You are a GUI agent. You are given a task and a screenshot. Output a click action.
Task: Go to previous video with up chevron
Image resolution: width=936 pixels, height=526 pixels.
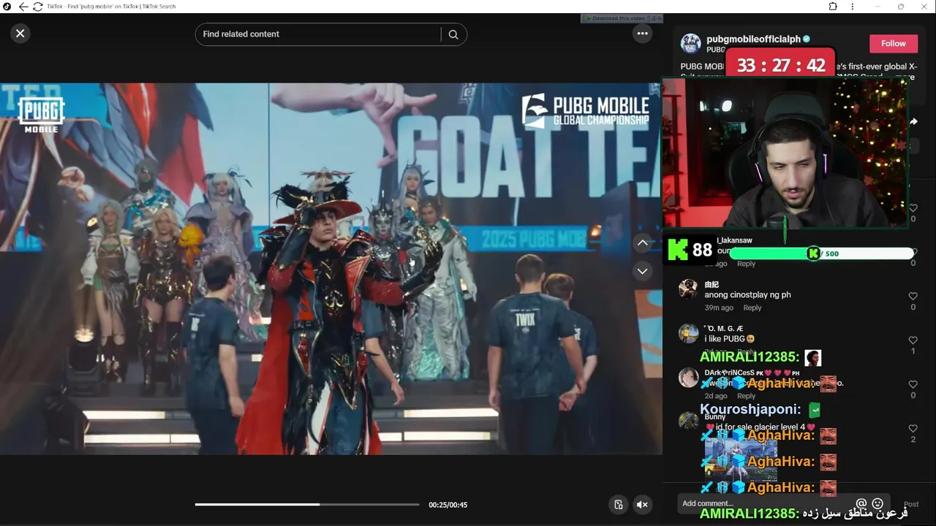(642, 243)
